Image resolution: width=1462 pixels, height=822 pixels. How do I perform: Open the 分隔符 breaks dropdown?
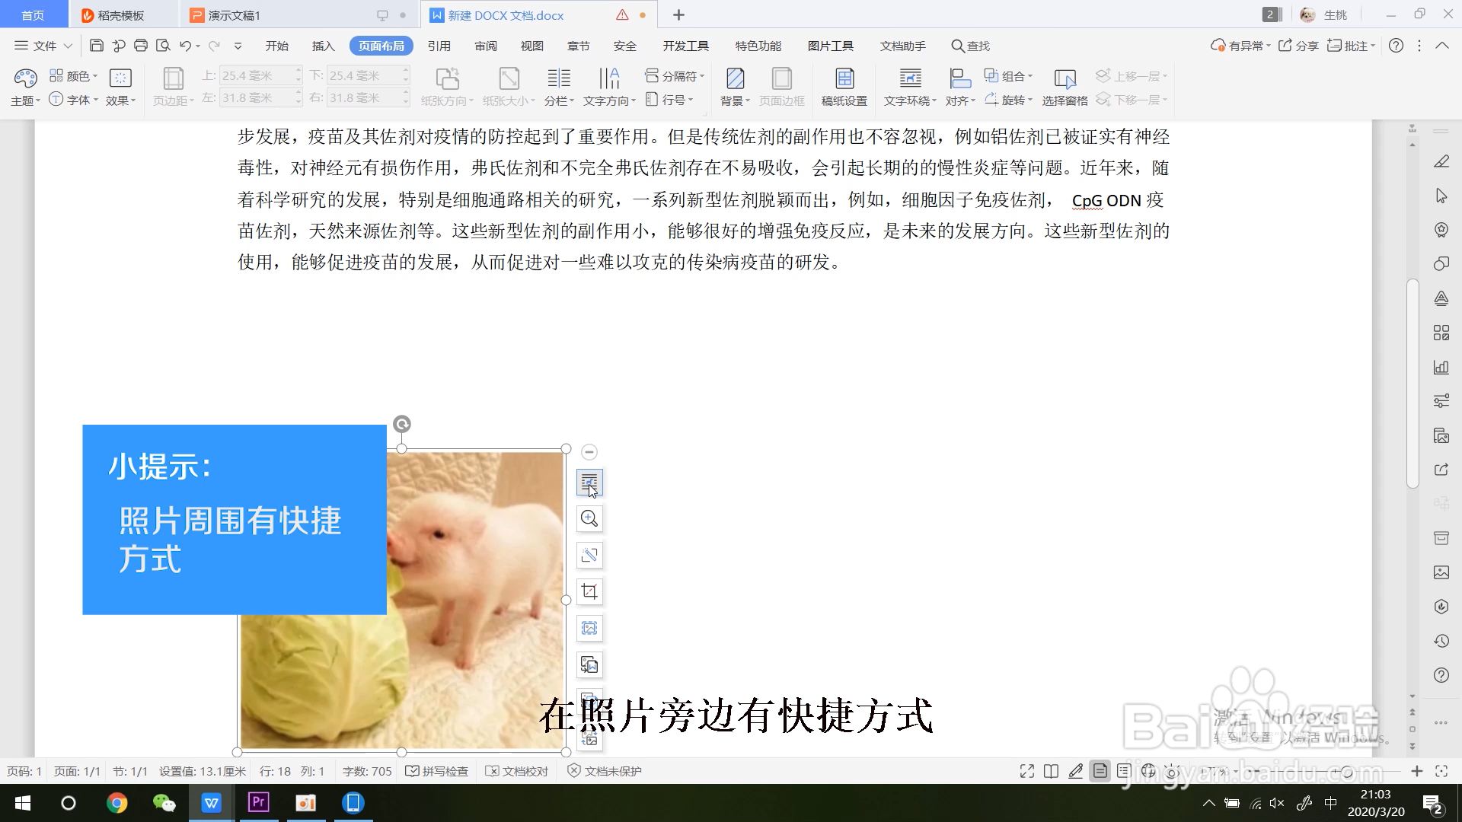(675, 76)
